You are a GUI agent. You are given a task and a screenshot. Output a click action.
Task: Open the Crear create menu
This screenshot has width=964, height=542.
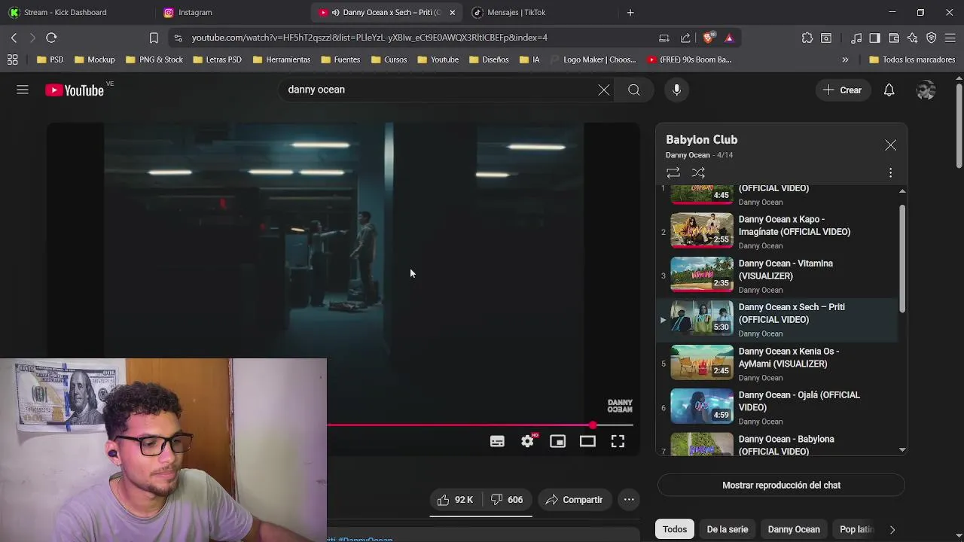[x=842, y=90]
